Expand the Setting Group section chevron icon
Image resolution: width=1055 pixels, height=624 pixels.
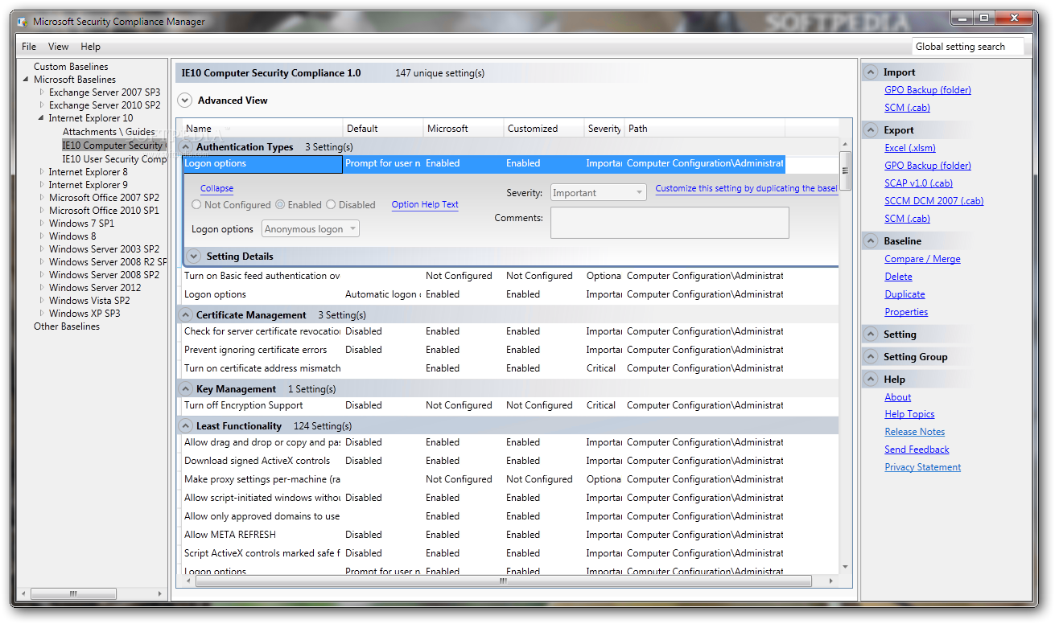pos(871,357)
